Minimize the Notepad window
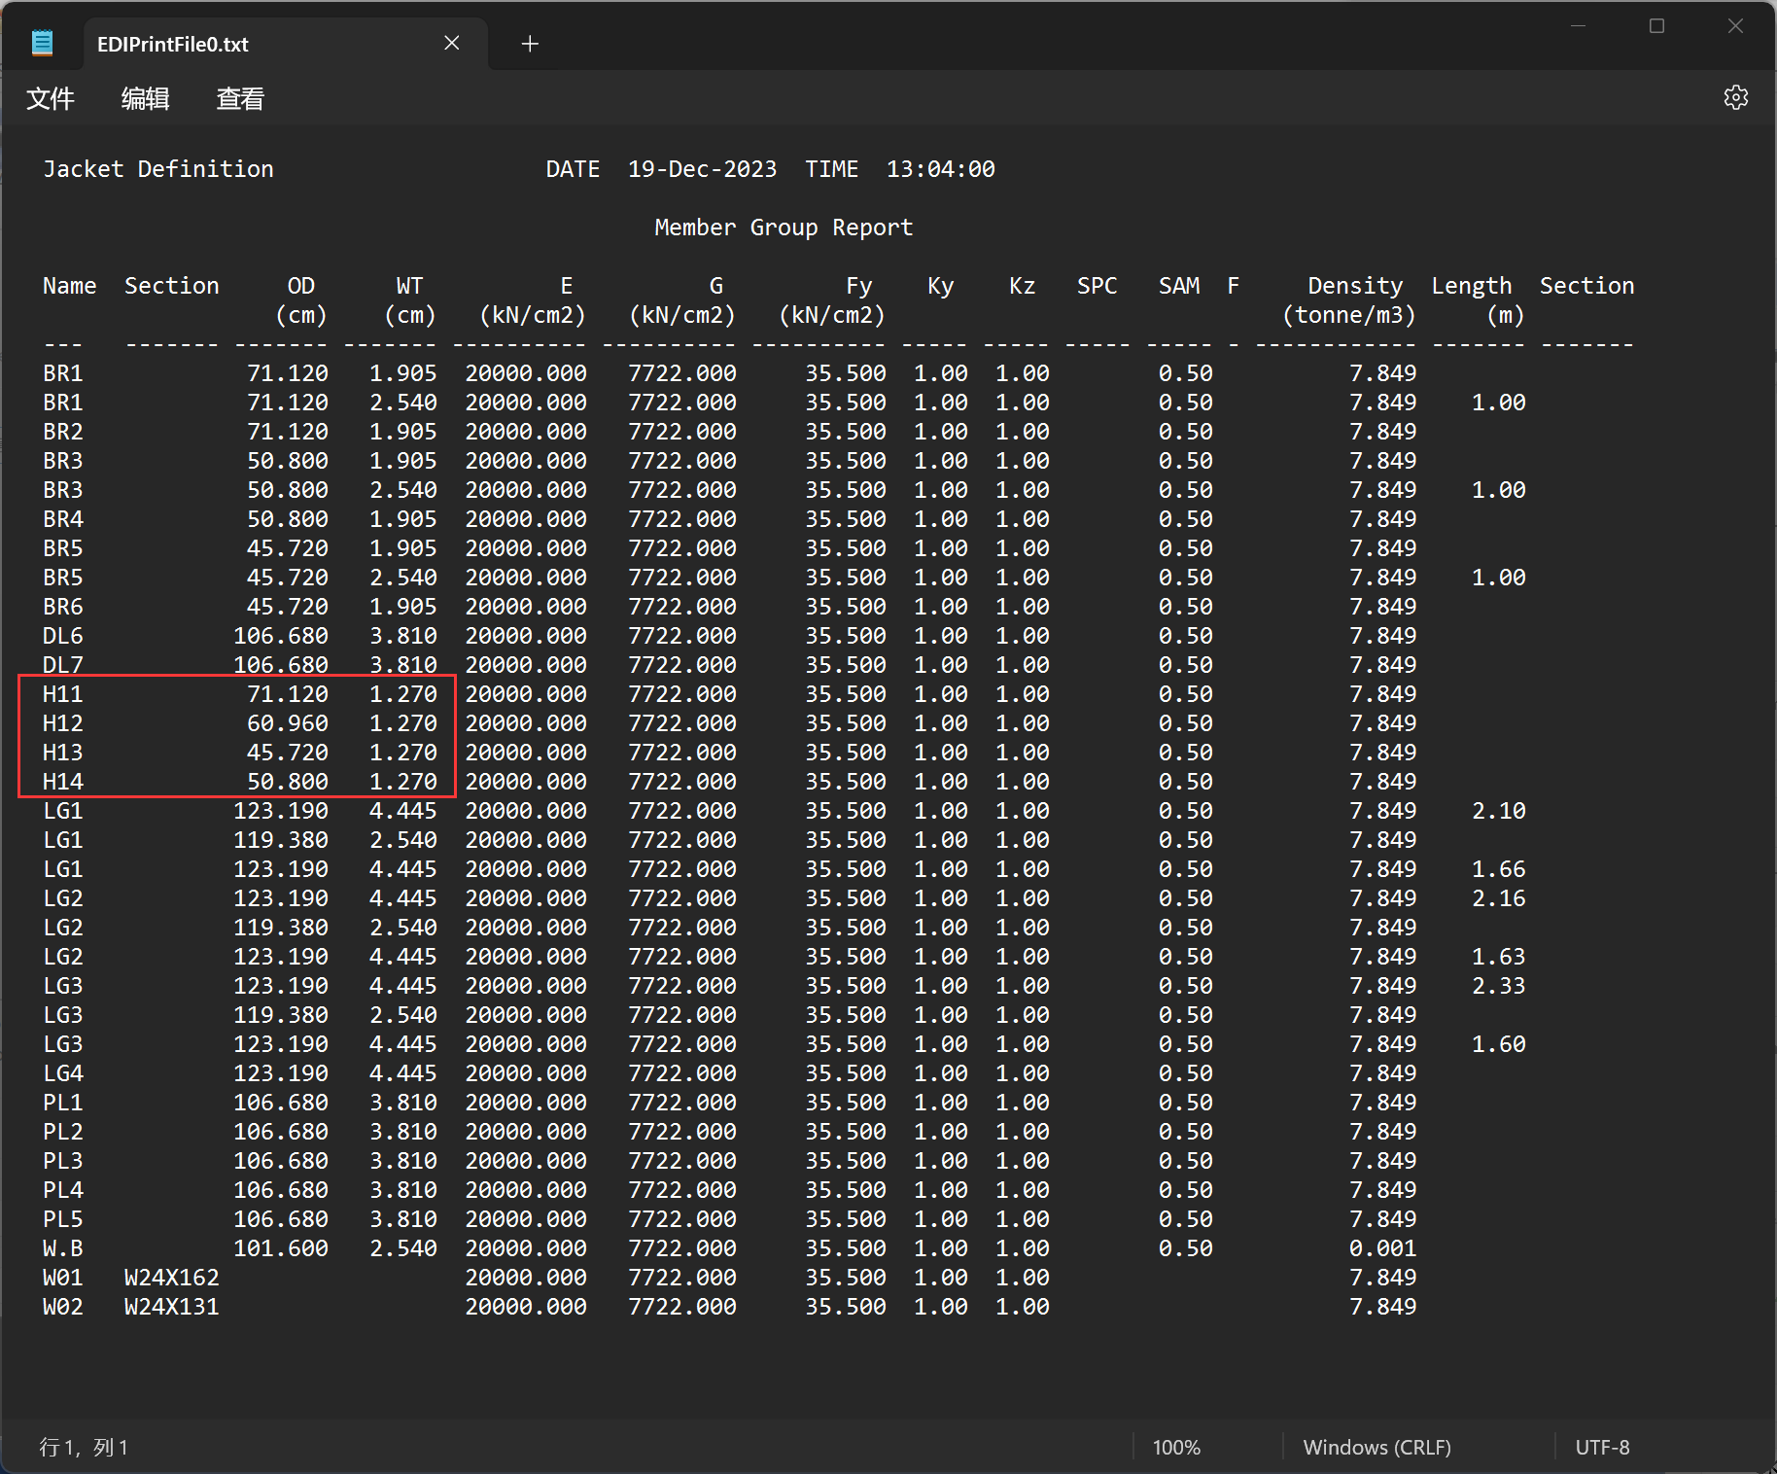Screen dimensions: 1777x1474 [x=1578, y=26]
